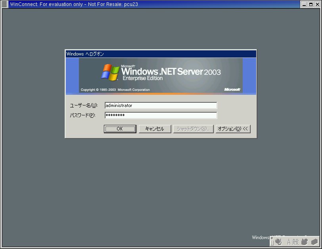Click the WinConnect window title bar
This screenshot has height=249, width=322.
154,4
